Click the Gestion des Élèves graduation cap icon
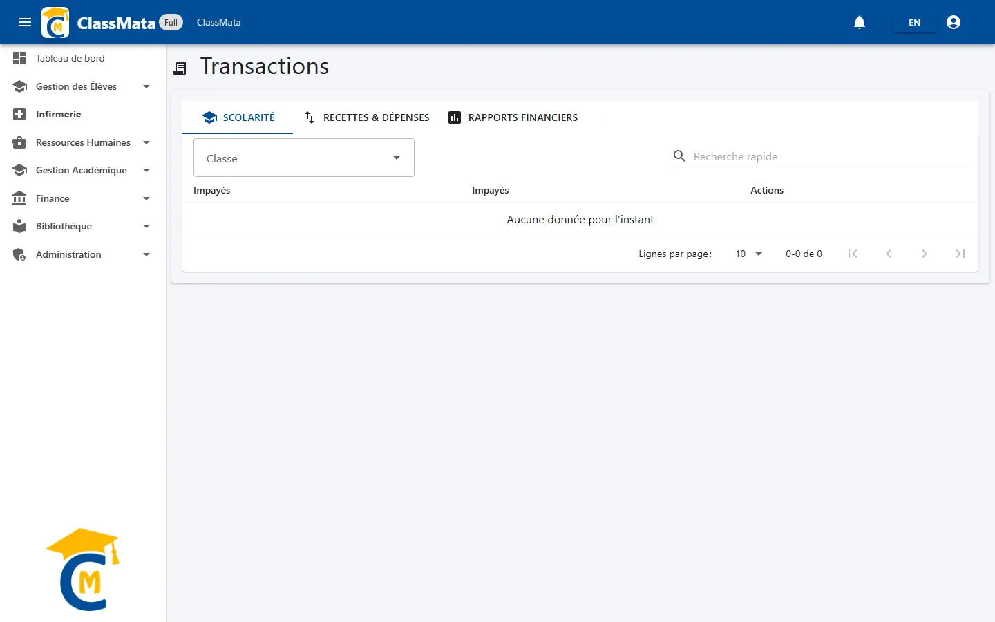 pyautogui.click(x=19, y=86)
